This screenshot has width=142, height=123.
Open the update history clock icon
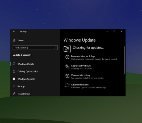[x=67, y=76]
